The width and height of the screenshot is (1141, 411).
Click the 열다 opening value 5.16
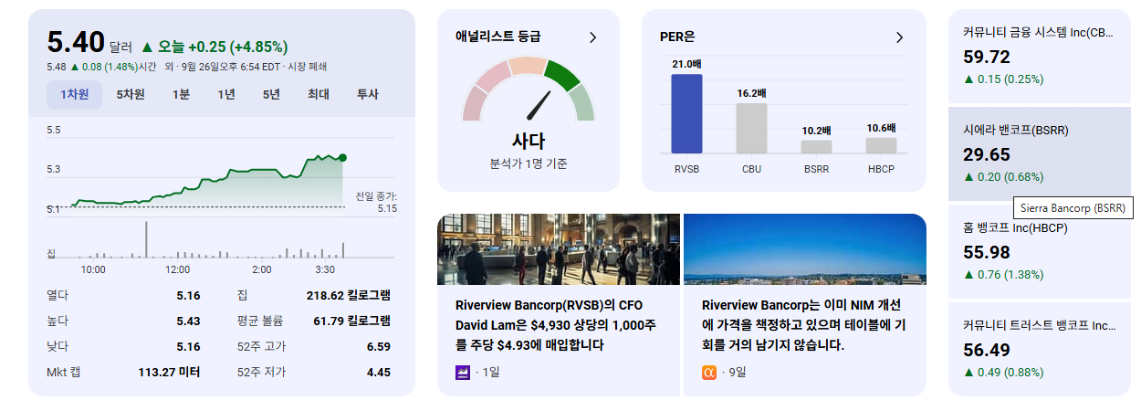click(188, 295)
